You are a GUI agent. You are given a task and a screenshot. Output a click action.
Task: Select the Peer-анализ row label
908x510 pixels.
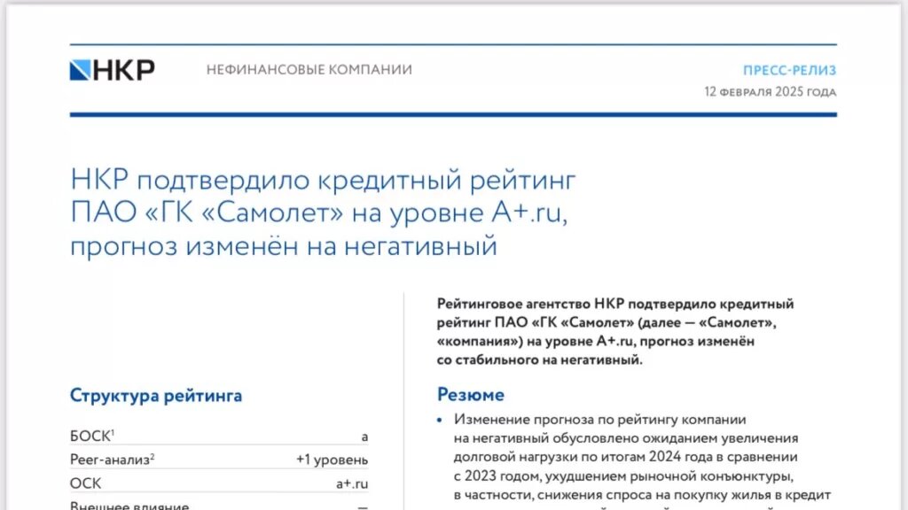(x=112, y=460)
